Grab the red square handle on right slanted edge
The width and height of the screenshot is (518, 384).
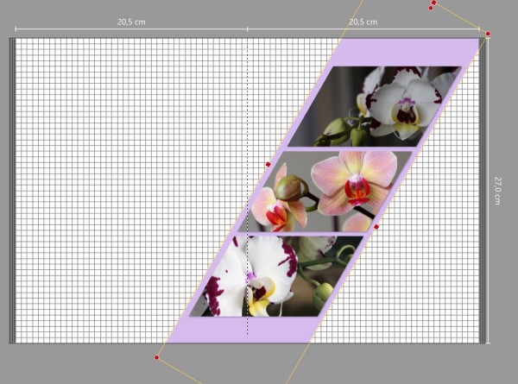376,227
